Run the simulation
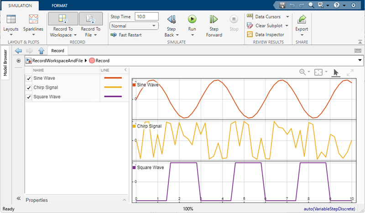The image size is (365, 213). (x=192, y=19)
